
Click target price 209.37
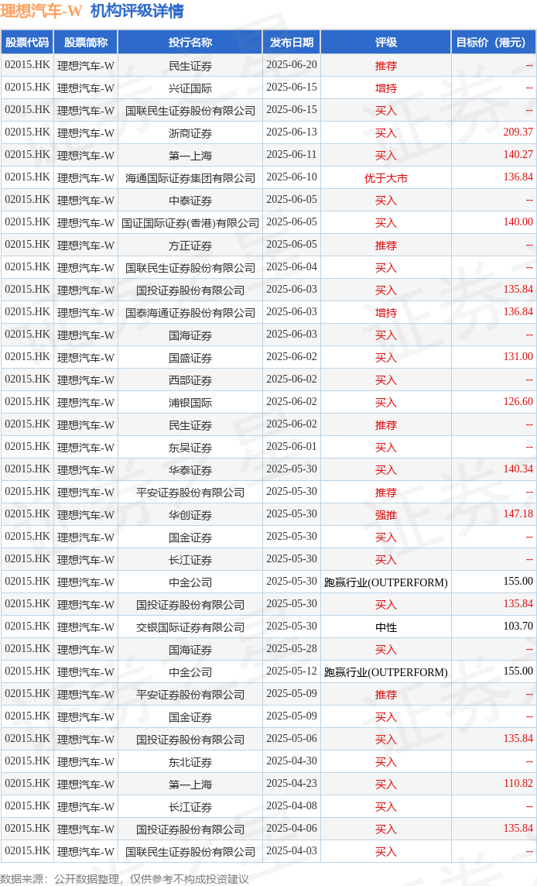[518, 132]
